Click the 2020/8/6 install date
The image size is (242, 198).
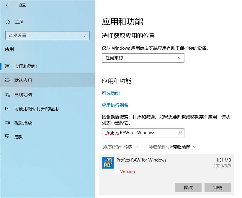pos(222,166)
